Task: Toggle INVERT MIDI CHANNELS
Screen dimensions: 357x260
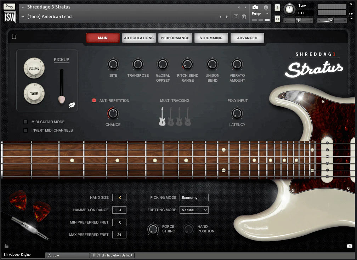Action: [25, 130]
